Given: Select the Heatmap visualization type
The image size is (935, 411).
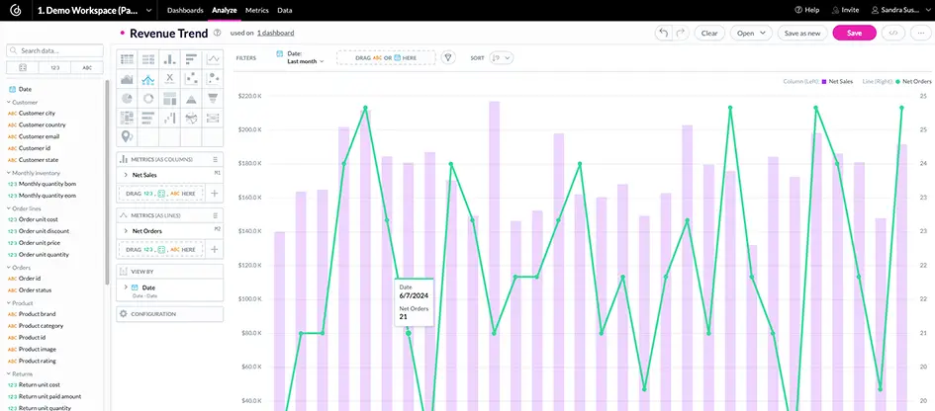Looking at the screenshot, I should click(127, 118).
